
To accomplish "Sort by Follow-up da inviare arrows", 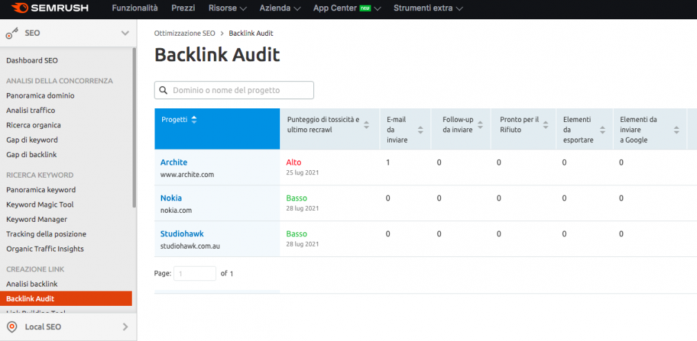I will (480, 125).
